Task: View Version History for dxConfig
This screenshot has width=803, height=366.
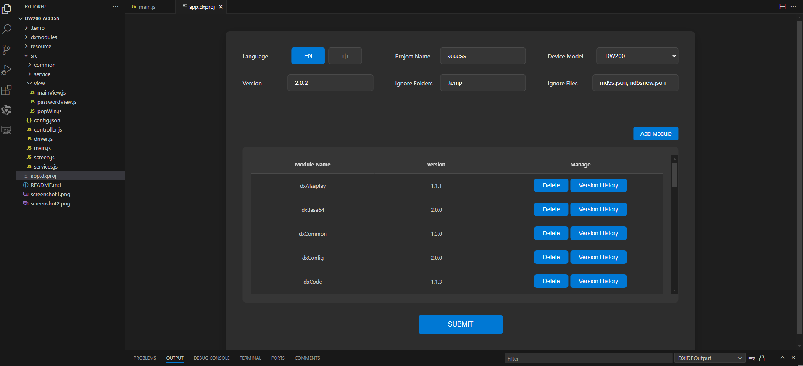Action: pyautogui.click(x=598, y=257)
